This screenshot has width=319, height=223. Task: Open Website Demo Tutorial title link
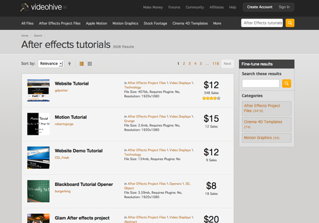click(79, 151)
